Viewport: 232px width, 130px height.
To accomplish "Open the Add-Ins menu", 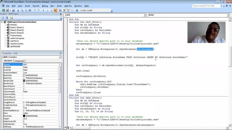I will point(68,6).
